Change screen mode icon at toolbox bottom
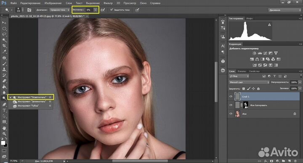The width and height of the screenshot is (303, 163). [4, 156]
